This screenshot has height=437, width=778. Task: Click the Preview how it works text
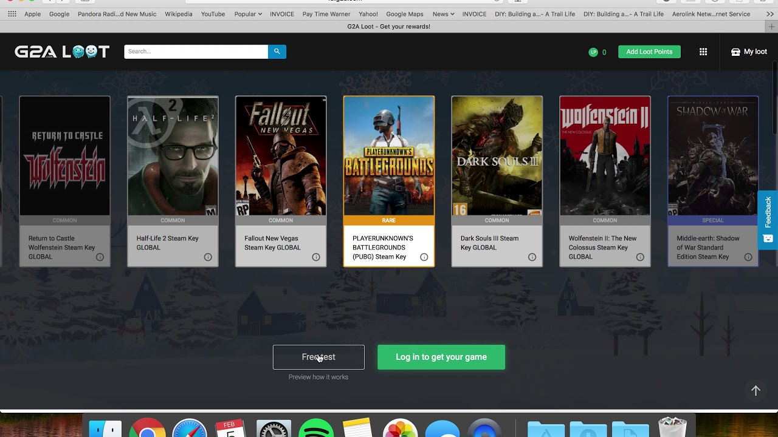[318, 377]
